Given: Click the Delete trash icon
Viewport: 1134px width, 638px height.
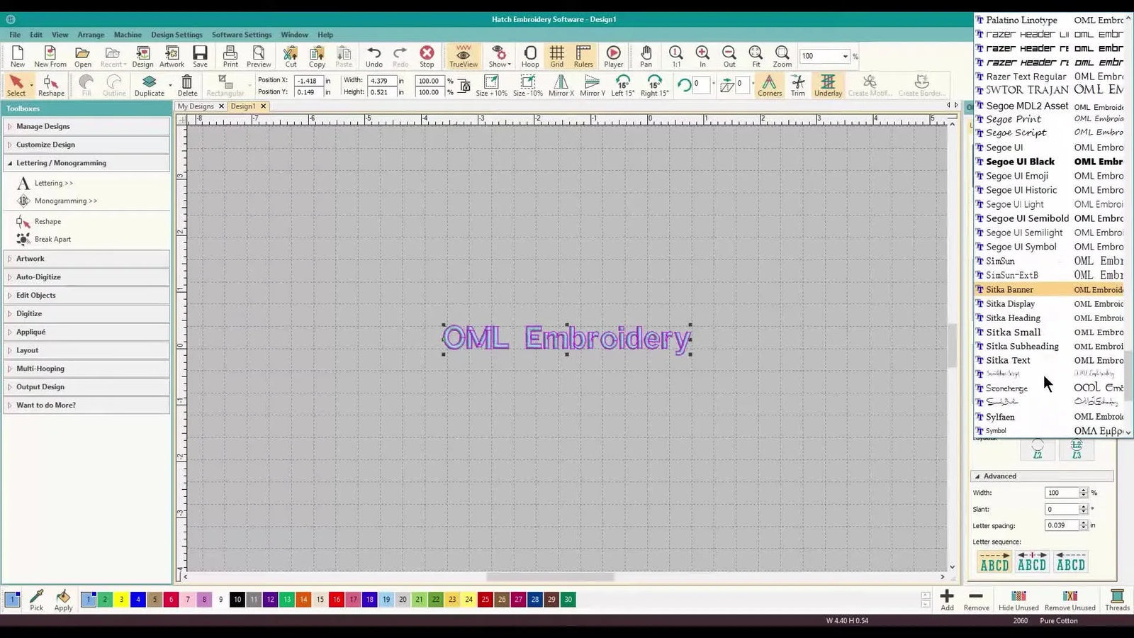Looking at the screenshot, I should pyautogui.click(x=187, y=86).
